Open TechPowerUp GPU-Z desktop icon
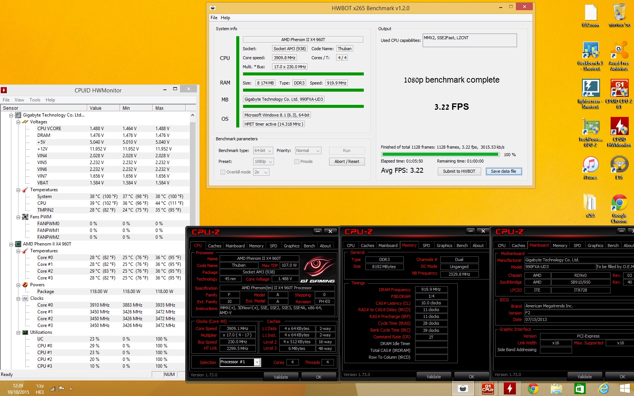This screenshot has width=634, height=396. tap(591, 132)
